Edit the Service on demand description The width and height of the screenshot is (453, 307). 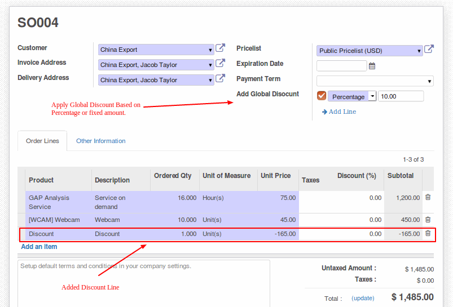tap(121, 202)
